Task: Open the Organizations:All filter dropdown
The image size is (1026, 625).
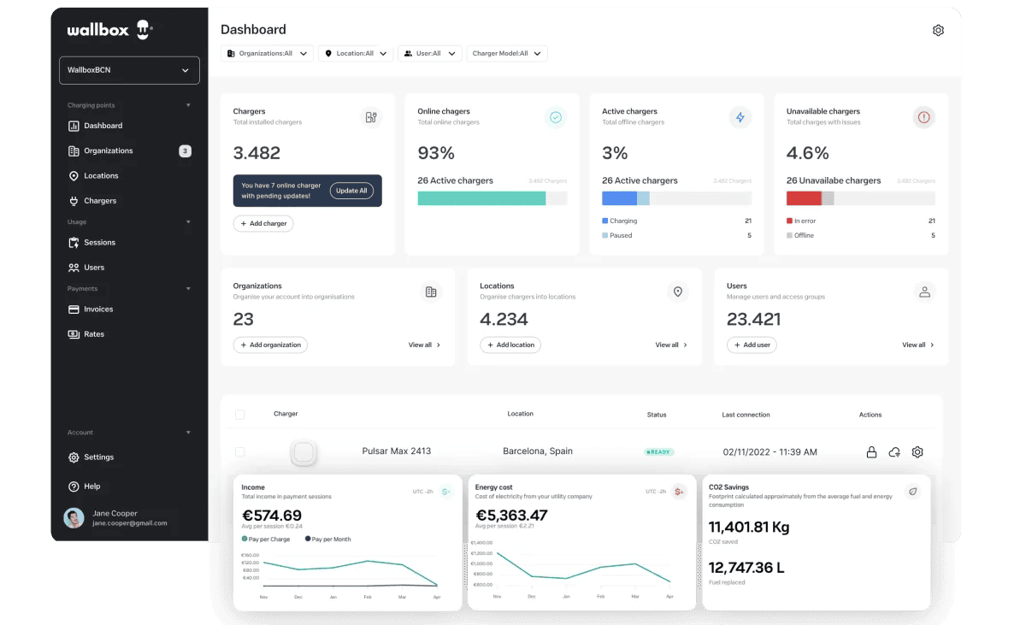Action: point(268,53)
